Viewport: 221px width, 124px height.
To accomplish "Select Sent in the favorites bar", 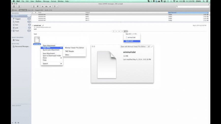I will pos(30,10).
